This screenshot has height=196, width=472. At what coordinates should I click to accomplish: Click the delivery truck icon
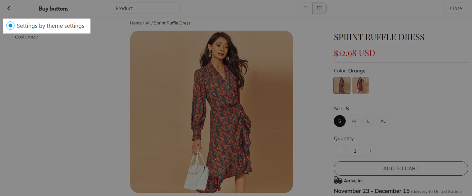[338, 180]
